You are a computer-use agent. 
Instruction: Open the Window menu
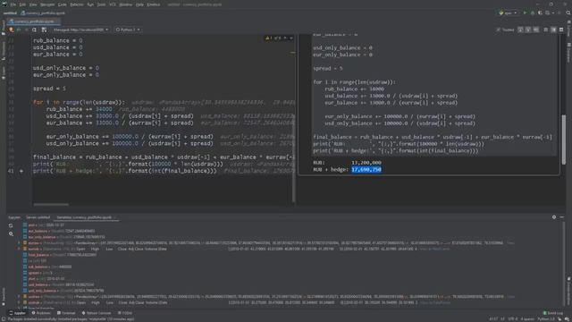point(125,4)
